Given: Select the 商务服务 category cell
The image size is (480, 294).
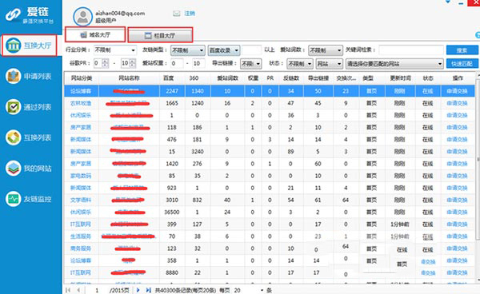Looking at the screenshot, I should [81, 248].
